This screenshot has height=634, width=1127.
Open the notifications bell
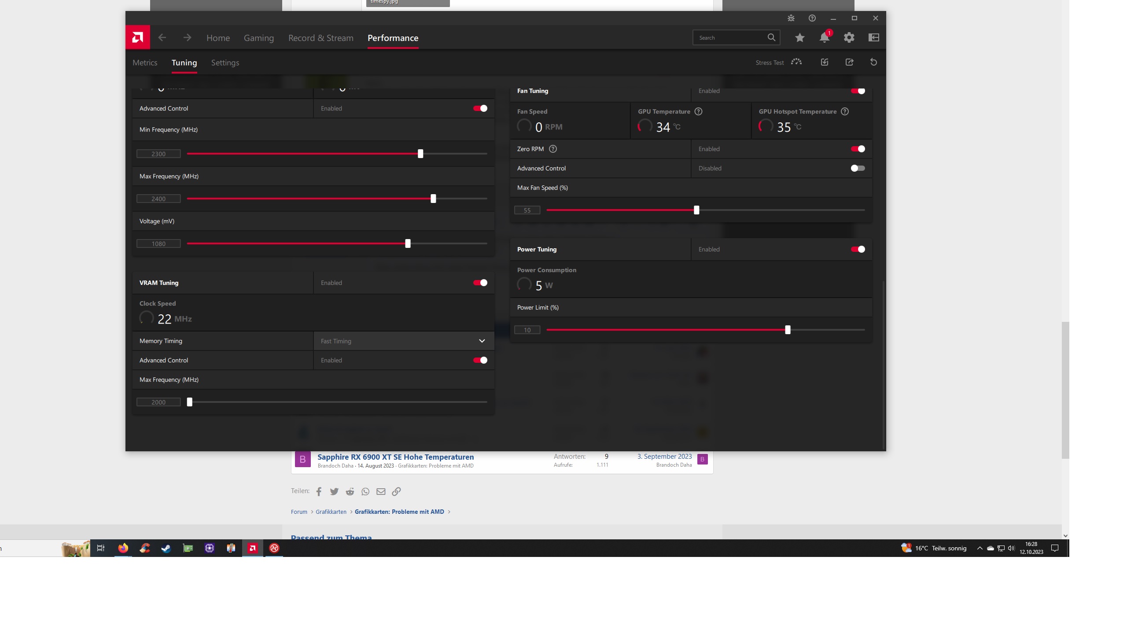click(x=824, y=38)
